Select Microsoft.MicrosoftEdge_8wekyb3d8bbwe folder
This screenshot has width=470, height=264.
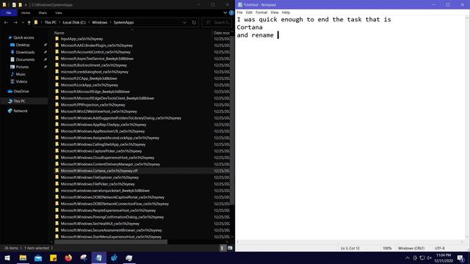point(95,92)
